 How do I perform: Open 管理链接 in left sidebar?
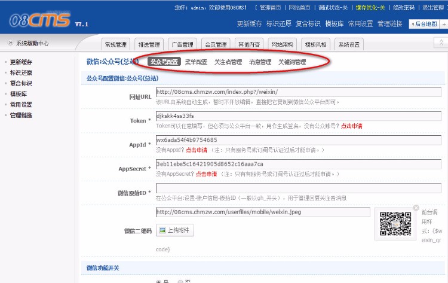pos(21,115)
